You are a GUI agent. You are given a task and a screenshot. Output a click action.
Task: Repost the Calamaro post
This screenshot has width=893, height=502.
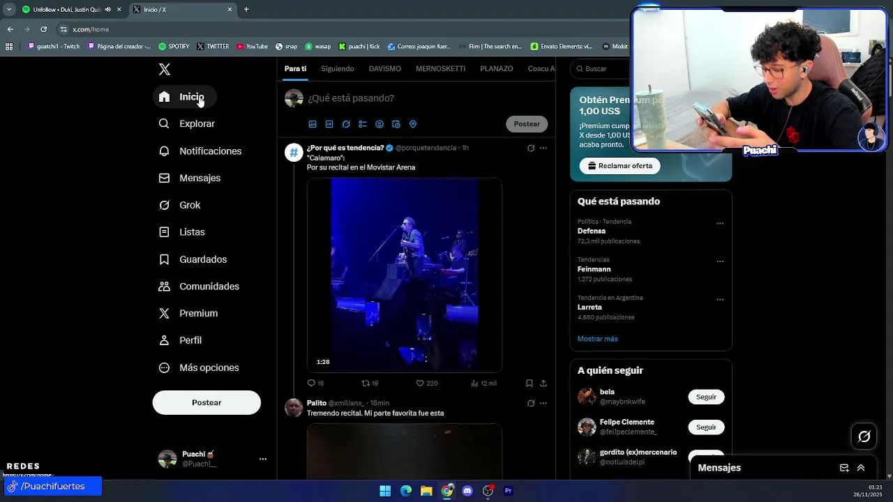(370, 383)
